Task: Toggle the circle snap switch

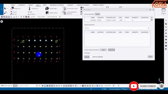Action: pyautogui.click(x=7, y=17)
